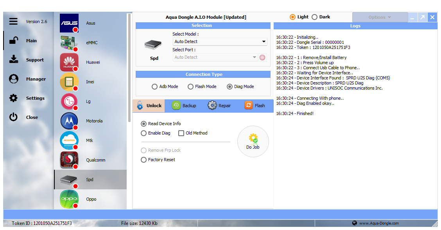Image resolution: width=441 pixels, height=230 pixels.
Task: Select the Huawei brand icon
Action: [x=69, y=62]
